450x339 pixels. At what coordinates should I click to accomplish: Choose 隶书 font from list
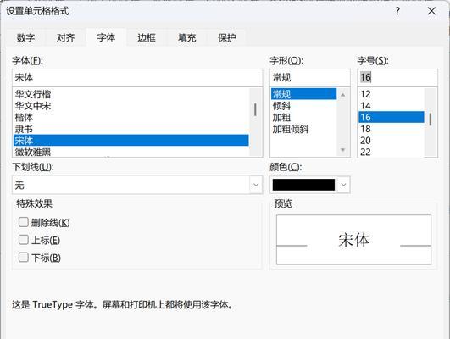pyautogui.click(x=131, y=129)
